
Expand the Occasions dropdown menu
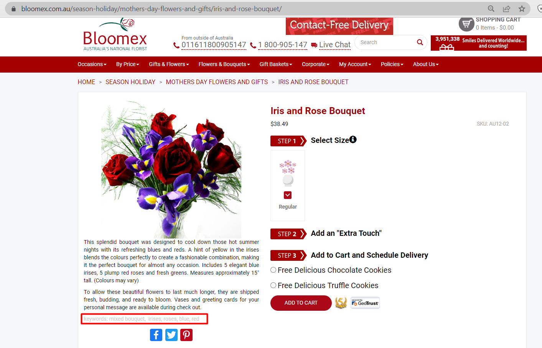click(x=92, y=64)
